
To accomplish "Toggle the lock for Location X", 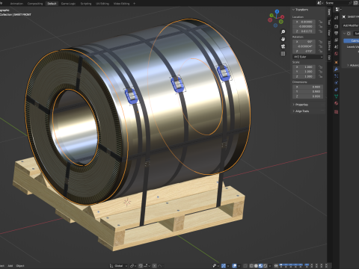I will [x=320, y=22].
